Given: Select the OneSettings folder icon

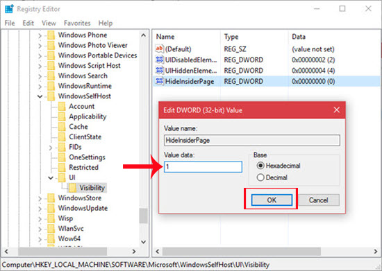Looking at the screenshot, I should point(62,157).
